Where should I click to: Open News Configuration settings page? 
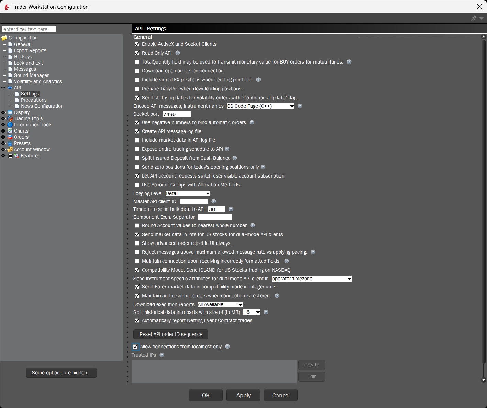pyautogui.click(x=42, y=106)
